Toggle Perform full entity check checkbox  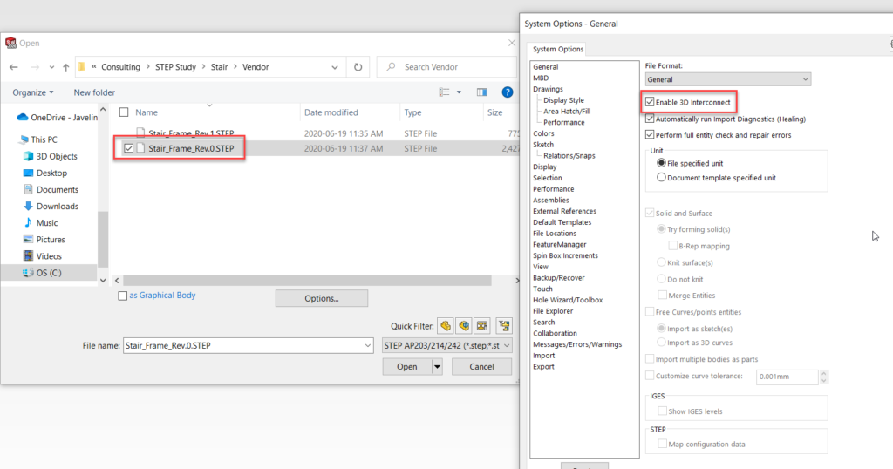click(650, 135)
